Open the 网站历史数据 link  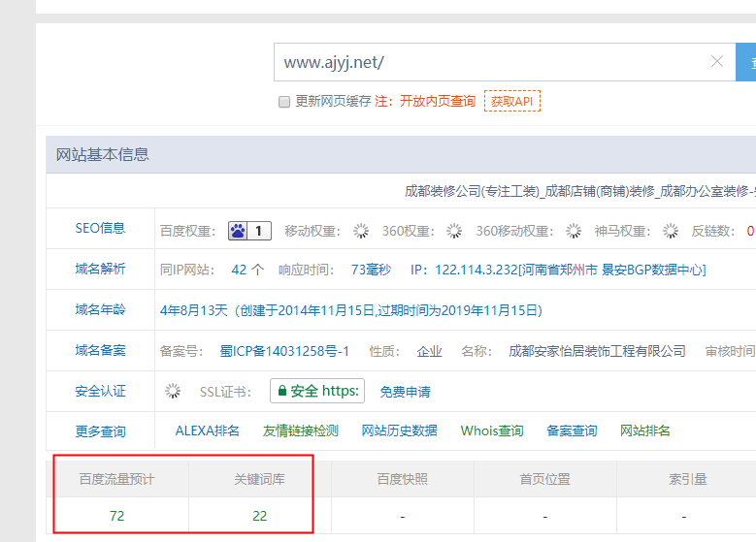(x=399, y=430)
